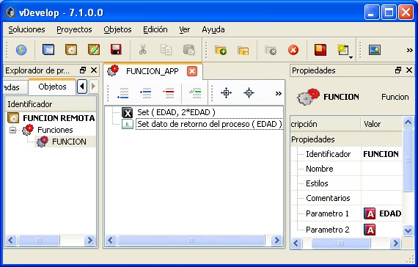
Task: Click the grey folder with x icon
Action: 271,50
